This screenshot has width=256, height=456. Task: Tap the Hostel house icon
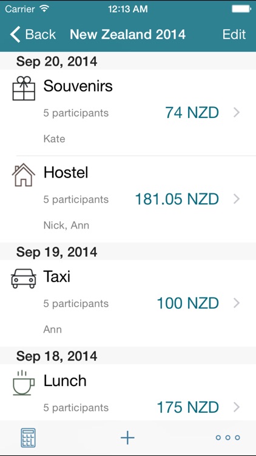coord(24,174)
